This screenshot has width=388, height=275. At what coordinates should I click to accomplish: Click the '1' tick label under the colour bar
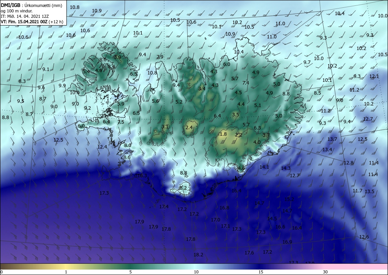66,272
